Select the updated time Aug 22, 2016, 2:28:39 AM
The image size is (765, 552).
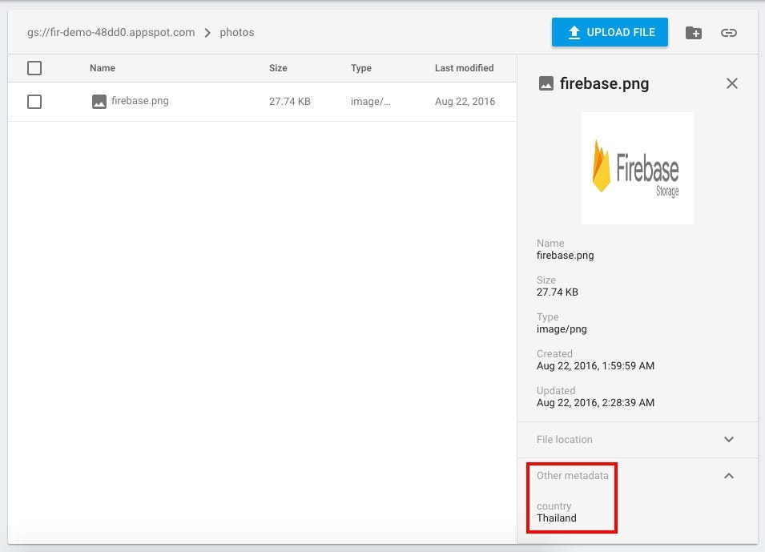pyautogui.click(x=595, y=403)
